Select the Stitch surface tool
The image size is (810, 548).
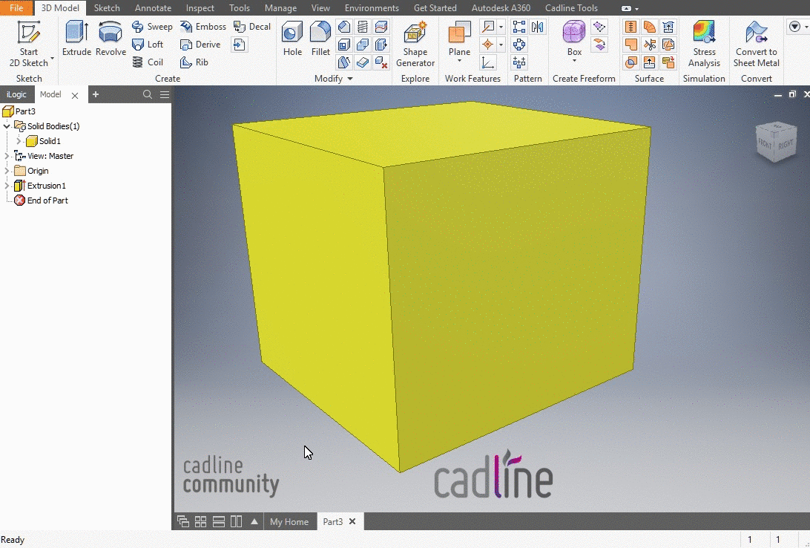(630, 27)
